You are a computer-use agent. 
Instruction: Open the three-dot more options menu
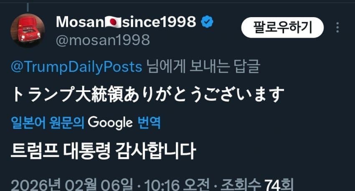(337, 28)
